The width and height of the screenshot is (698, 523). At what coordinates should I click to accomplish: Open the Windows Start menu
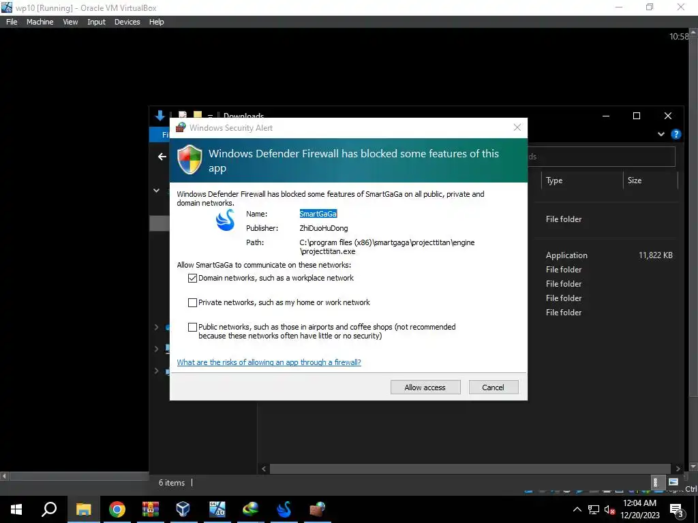click(16, 509)
